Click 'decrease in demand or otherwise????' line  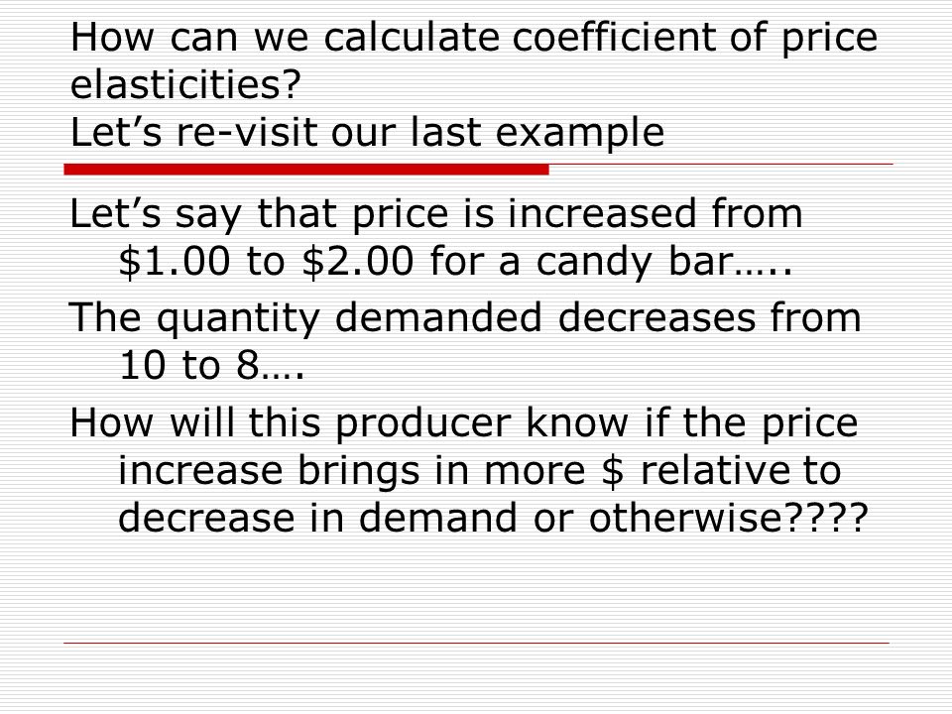point(493,518)
